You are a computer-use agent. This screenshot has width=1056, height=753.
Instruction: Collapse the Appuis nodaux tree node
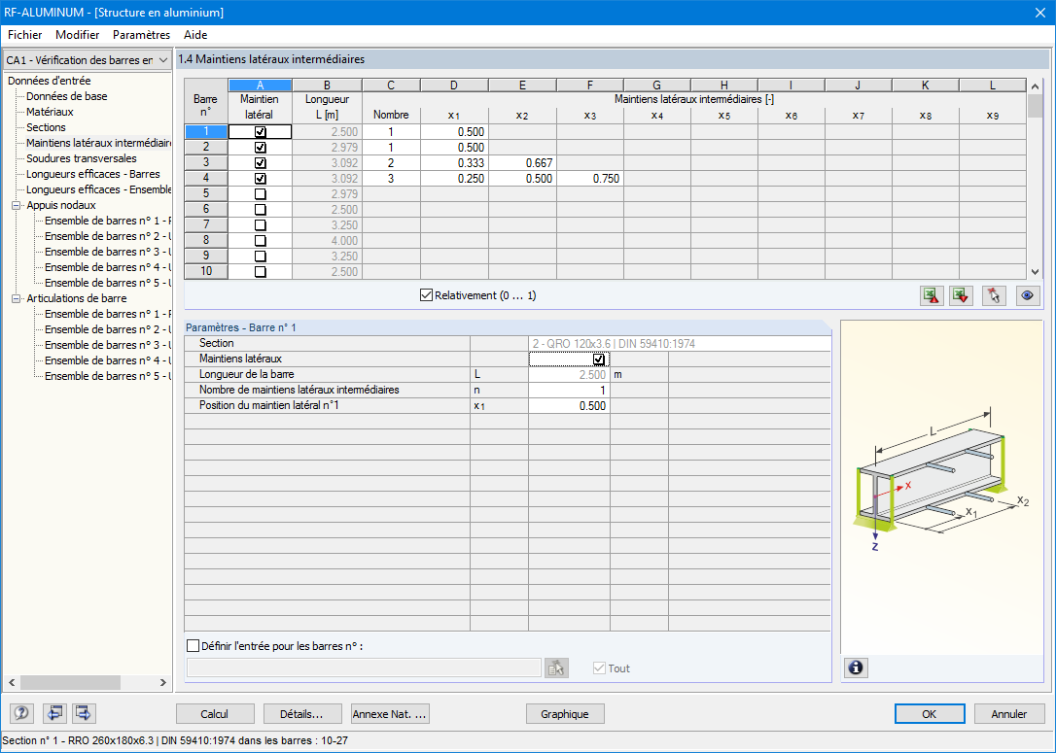pos(17,205)
